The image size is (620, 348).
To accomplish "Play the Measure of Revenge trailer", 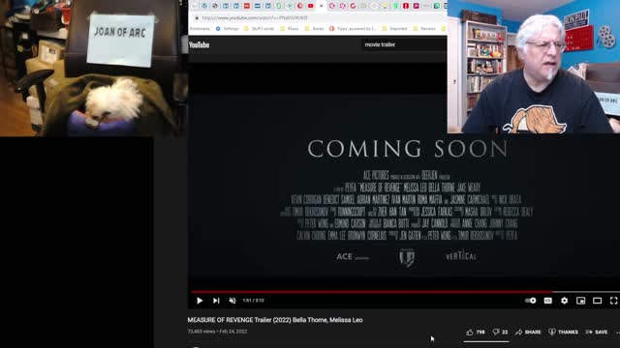I will (x=200, y=301).
